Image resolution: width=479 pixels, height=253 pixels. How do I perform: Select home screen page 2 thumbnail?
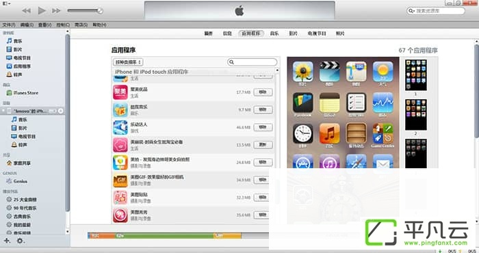click(x=416, y=115)
